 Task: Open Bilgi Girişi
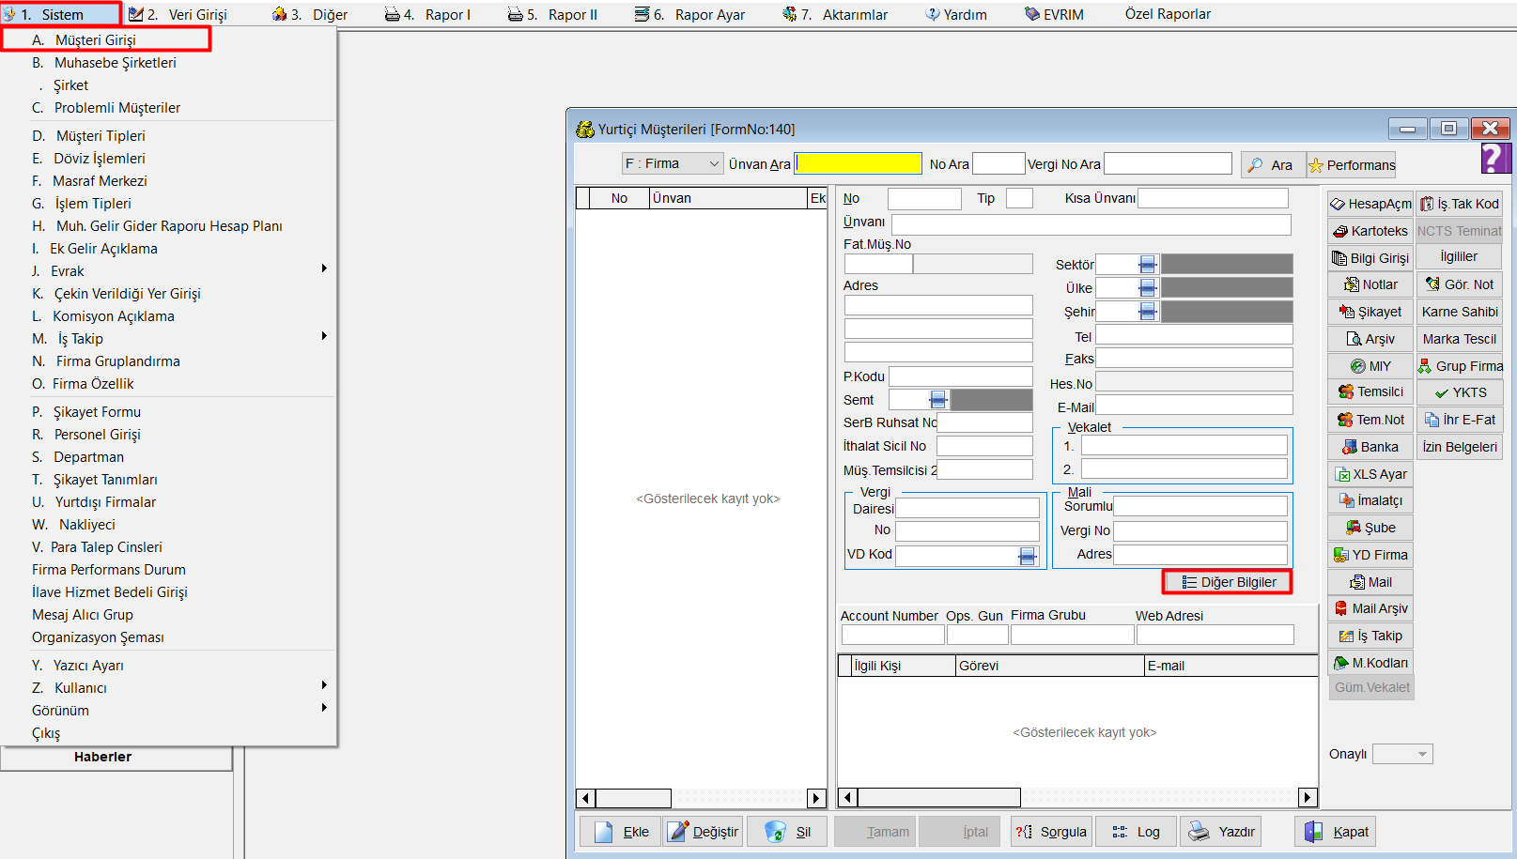coord(1370,258)
